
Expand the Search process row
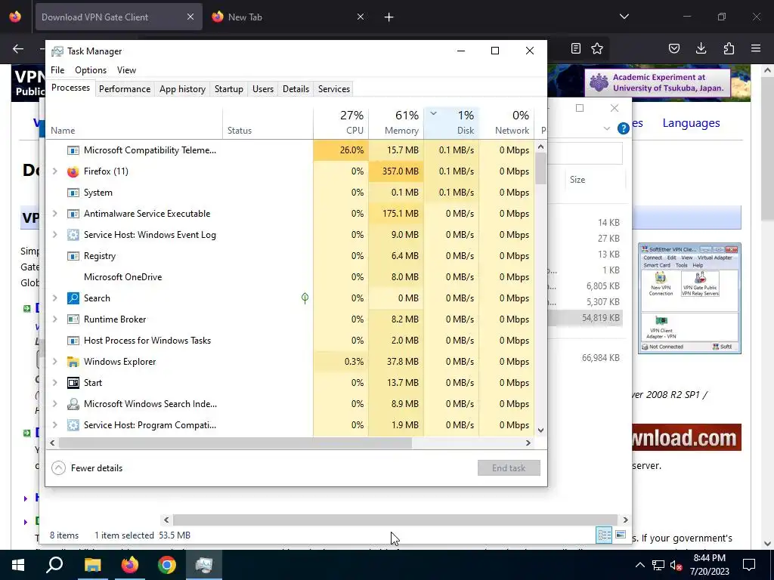(x=54, y=298)
